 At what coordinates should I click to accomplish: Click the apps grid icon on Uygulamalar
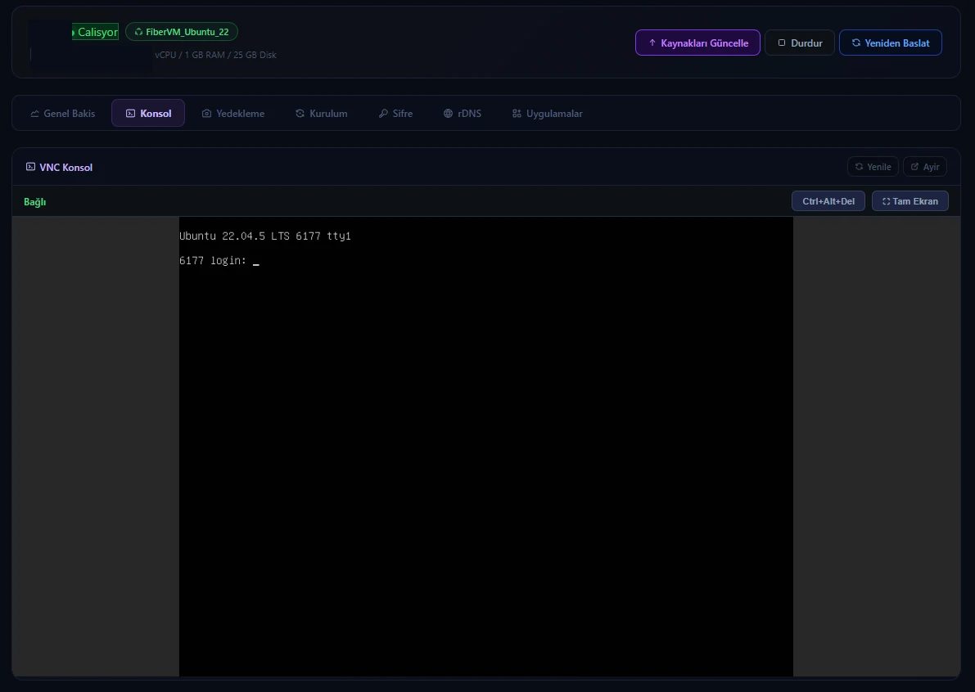tap(516, 114)
